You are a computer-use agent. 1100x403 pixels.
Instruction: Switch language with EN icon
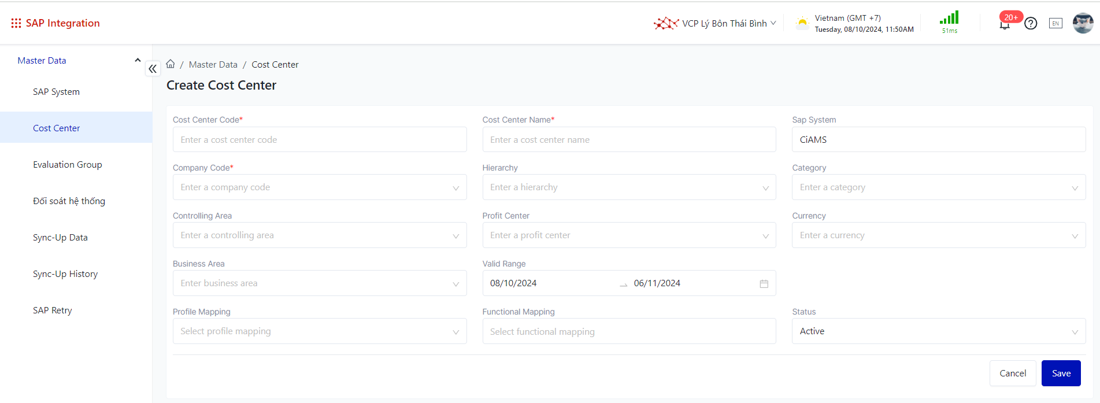[x=1055, y=24]
